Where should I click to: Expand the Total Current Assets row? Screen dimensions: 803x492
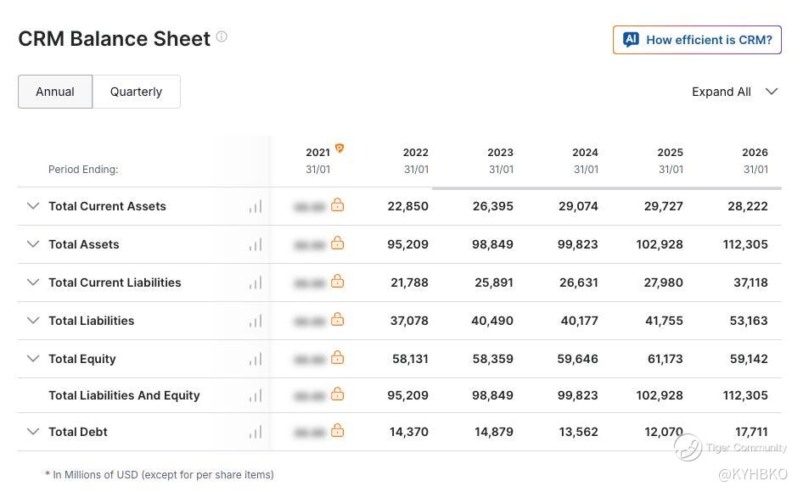(33, 206)
